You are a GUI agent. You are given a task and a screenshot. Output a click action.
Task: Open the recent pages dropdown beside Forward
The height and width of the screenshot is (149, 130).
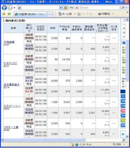pos(14,8)
